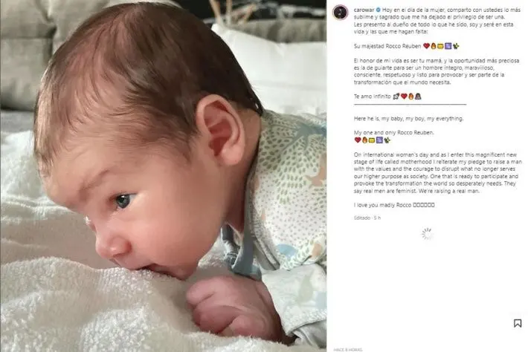Click the red heart emoji after Rocco Reuben
This screenshot has width=528, height=352.
pyautogui.click(x=426, y=46)
